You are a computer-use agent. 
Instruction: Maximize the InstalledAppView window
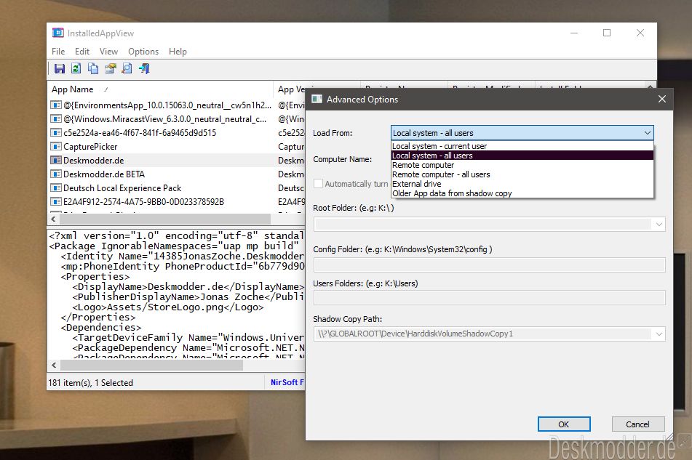click(x=607, y=33)
